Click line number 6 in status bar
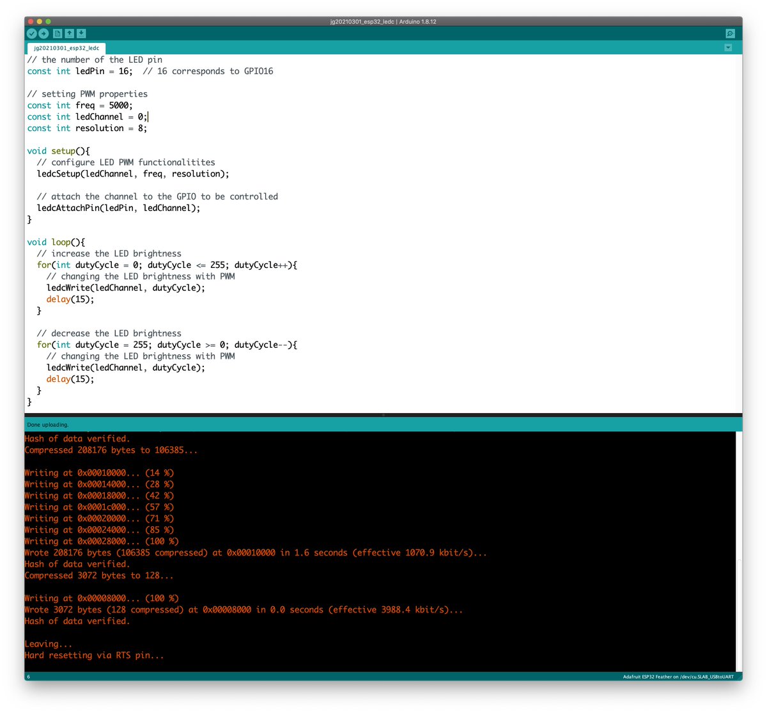This screenshot has width=767, height=713. (28, 677)
